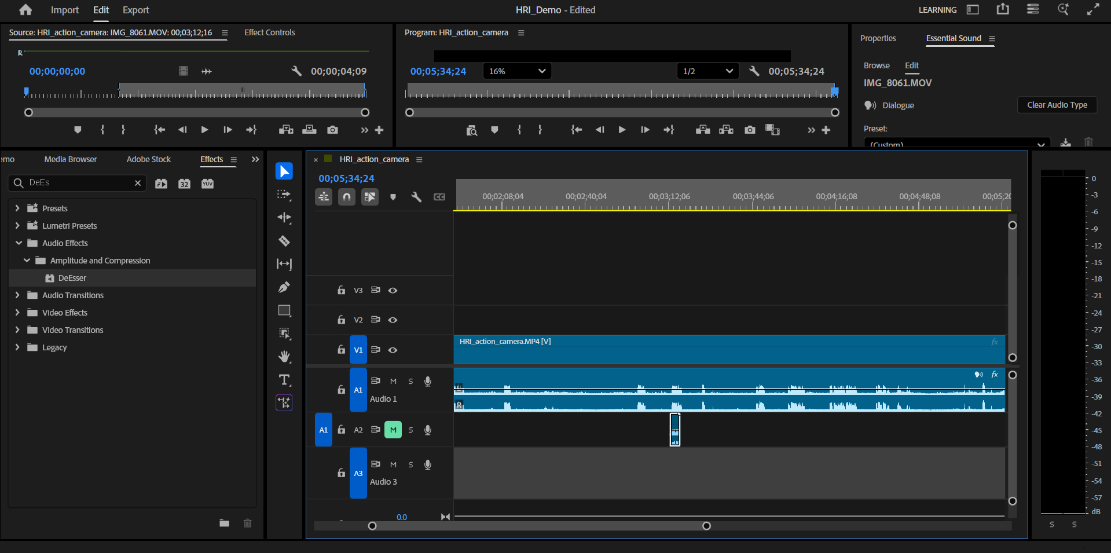Select the Type tool
Image resolution: width=1111 pixels, height=553 pixels.
click(x=284, y=380)
